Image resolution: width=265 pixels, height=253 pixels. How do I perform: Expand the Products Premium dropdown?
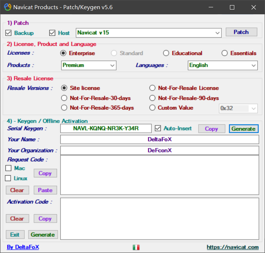[112, 65]
